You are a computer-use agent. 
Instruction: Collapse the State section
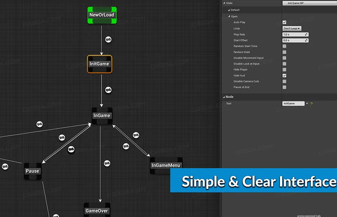tap(224, 3)
